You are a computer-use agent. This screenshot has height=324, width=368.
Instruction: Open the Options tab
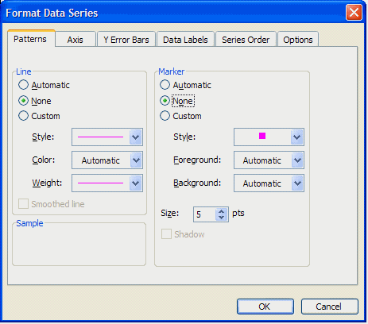[x=298, y=40]
